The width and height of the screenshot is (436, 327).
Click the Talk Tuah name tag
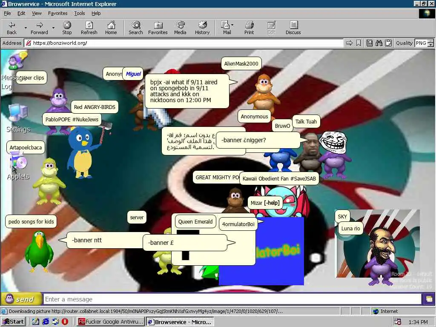pos(306,121)
